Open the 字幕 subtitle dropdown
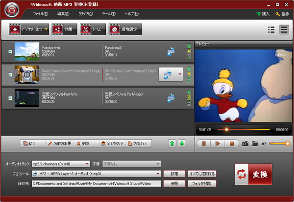 (x=131, y=164)
